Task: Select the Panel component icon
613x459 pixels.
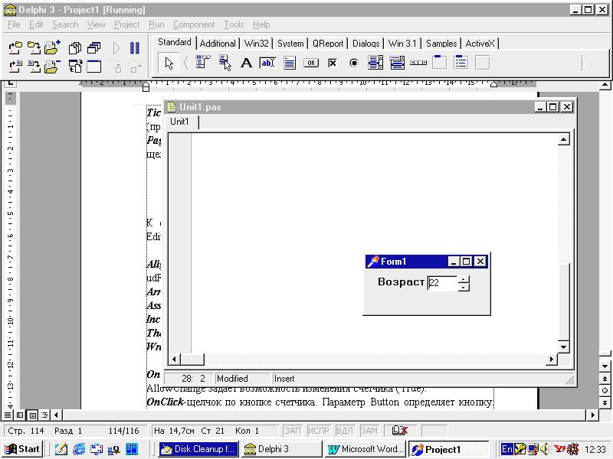Action: click(483, 63)
